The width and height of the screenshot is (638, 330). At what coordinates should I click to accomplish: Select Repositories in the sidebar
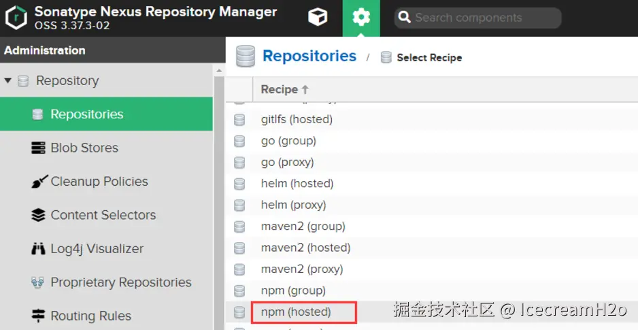point(106,114)
